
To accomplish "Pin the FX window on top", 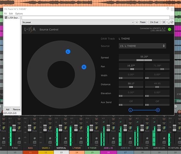I will click(168, 9).
